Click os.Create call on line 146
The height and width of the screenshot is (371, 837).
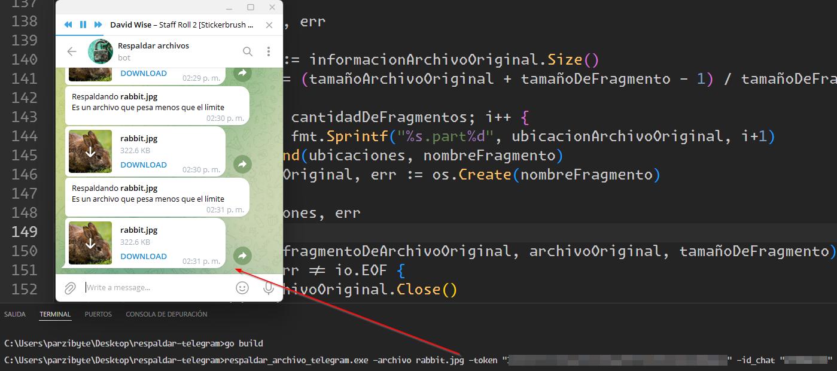[x=467, y=174]
